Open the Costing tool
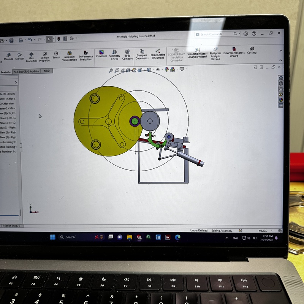The height and width of the screenshot is (304, 304). 252,50
